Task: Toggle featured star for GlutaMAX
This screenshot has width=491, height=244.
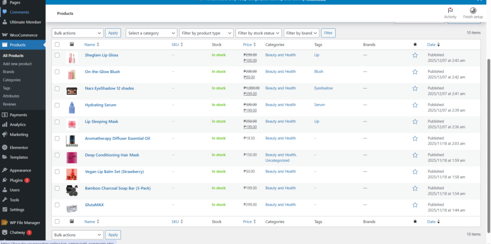Action: click(415, 205)
